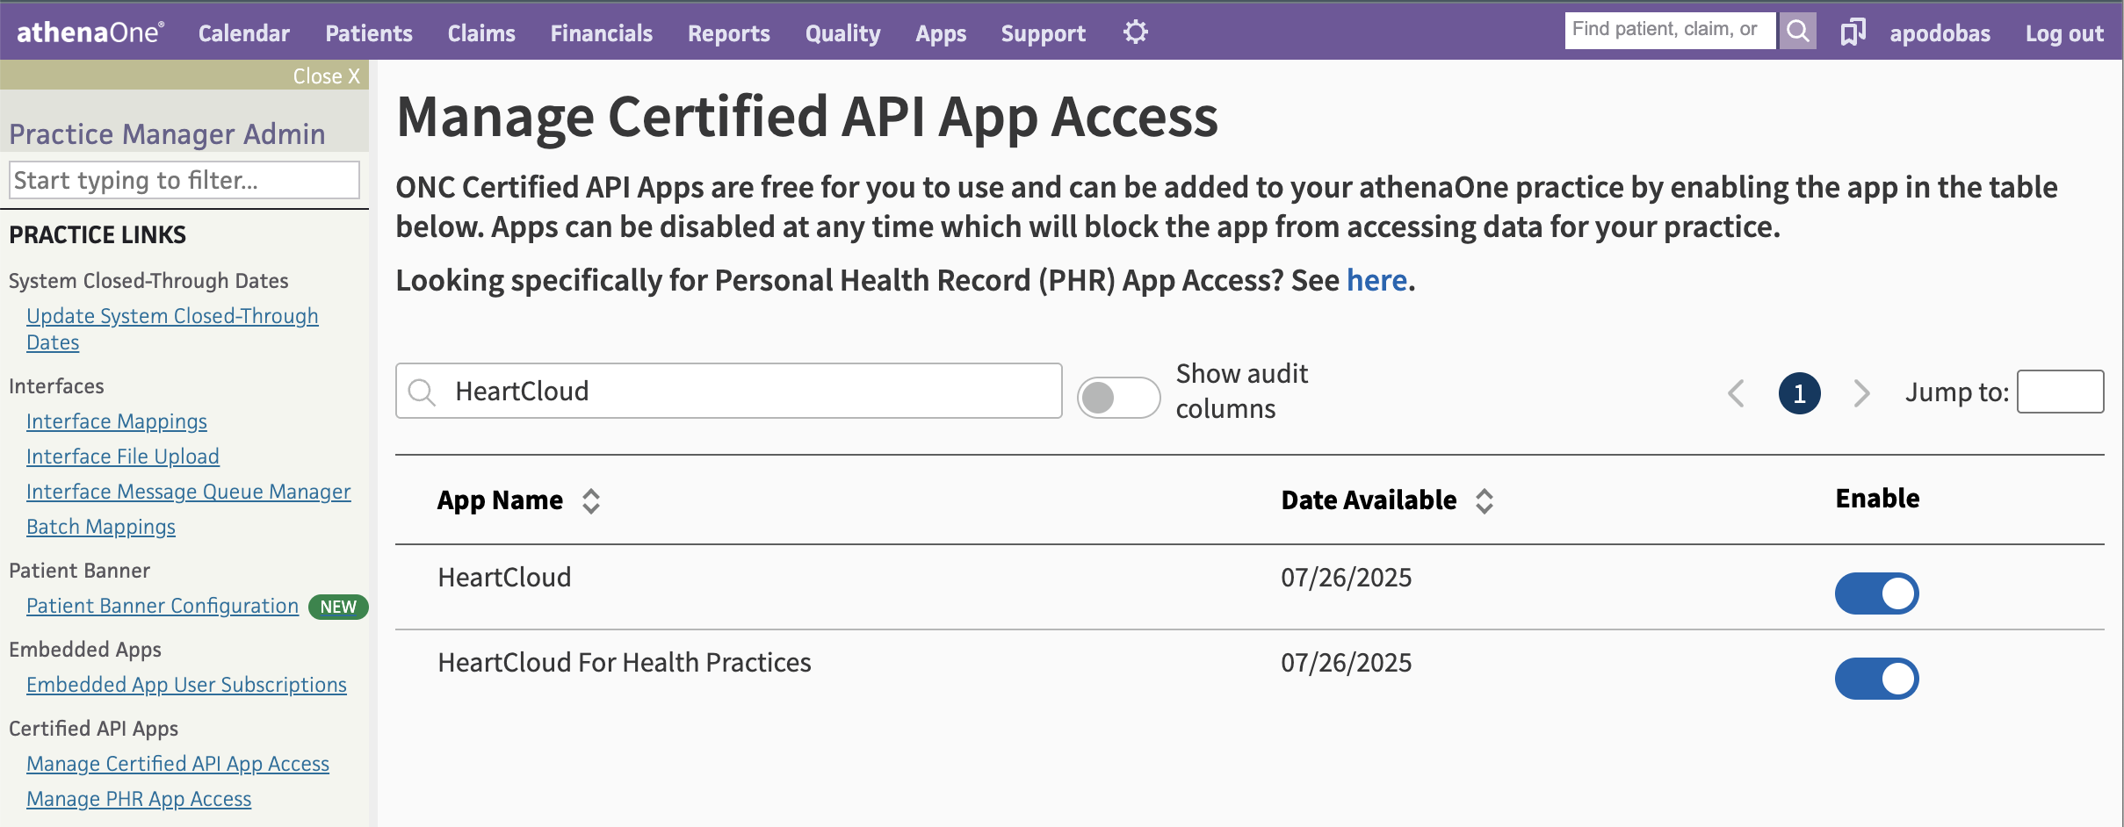
Task: Open the Reports menu
Action: 728,33
